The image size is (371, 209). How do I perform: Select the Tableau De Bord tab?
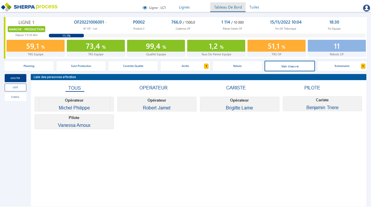point(228,7)
